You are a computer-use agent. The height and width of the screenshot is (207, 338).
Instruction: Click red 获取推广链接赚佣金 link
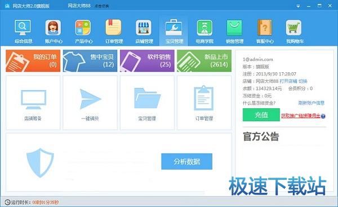pos(300,116)
